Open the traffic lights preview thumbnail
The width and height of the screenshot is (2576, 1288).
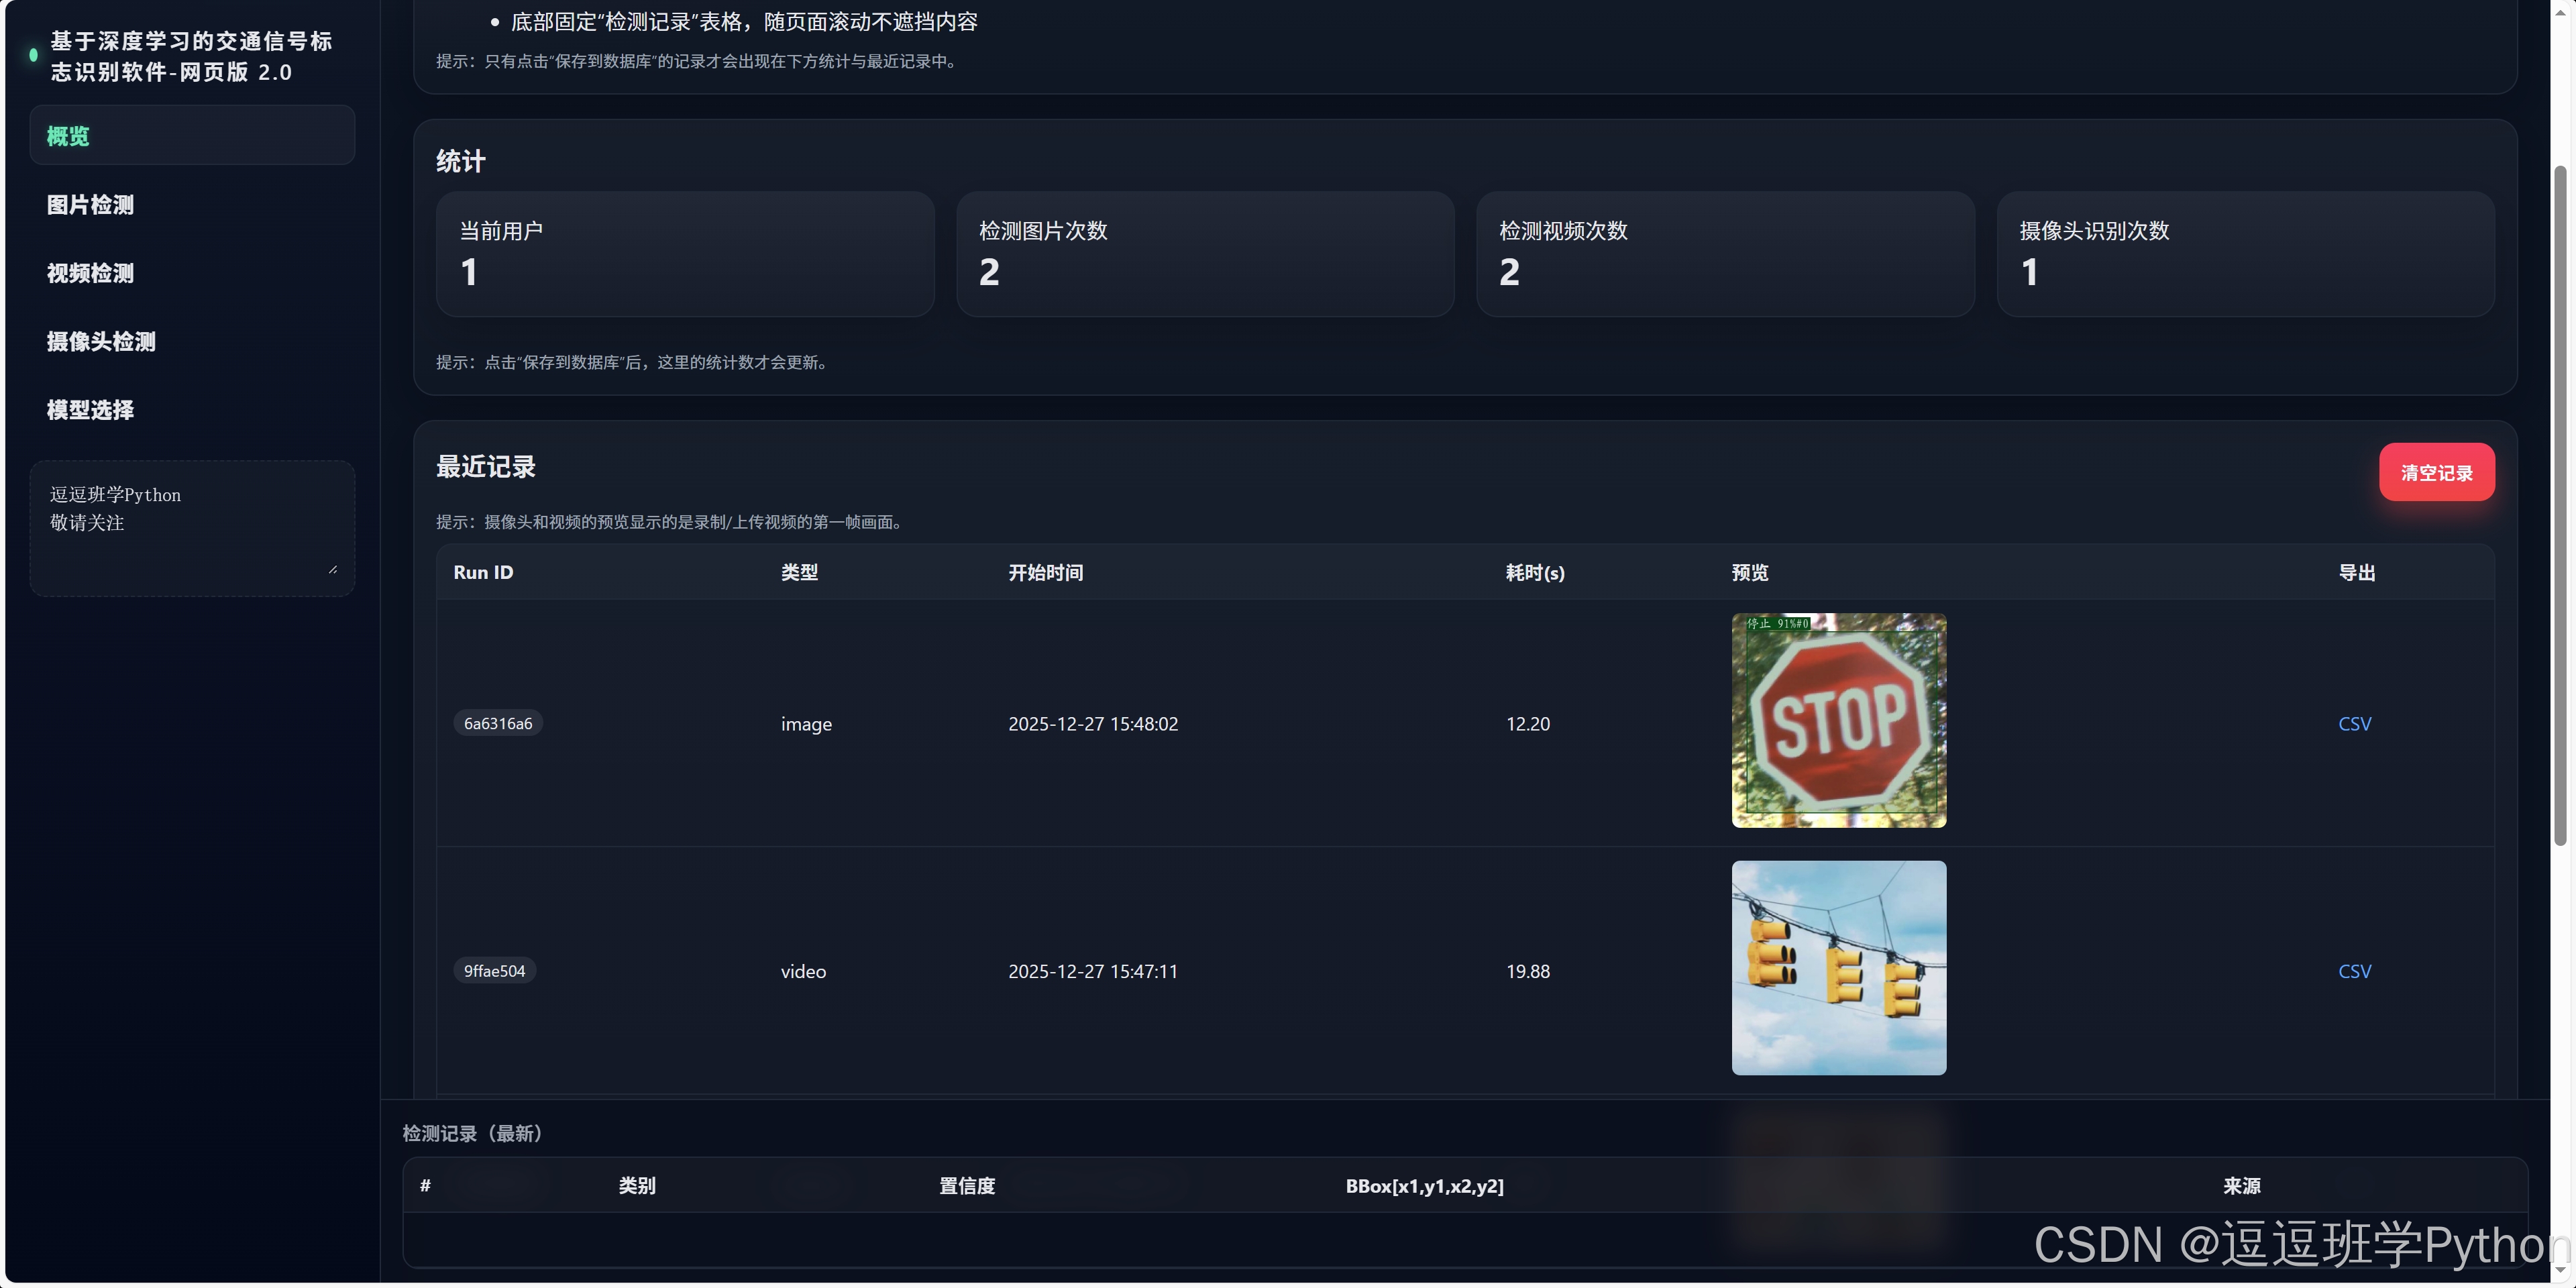(x=1838, y=967)
